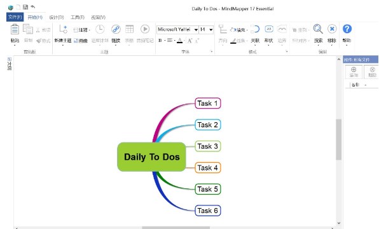Click the vertical scrollbar thumb

(339, 139)
